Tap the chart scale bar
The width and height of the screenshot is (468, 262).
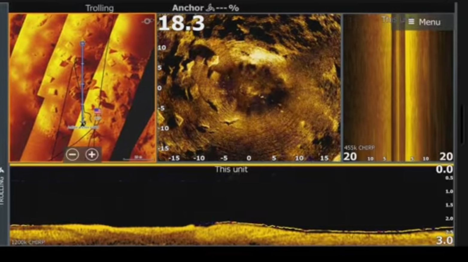138,158
